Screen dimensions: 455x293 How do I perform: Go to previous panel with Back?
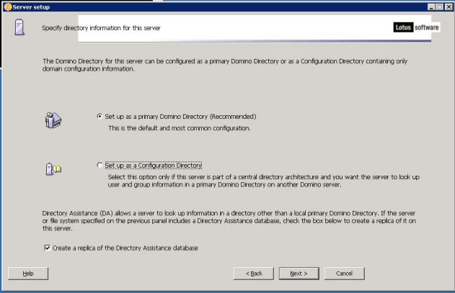pos(254,274)
